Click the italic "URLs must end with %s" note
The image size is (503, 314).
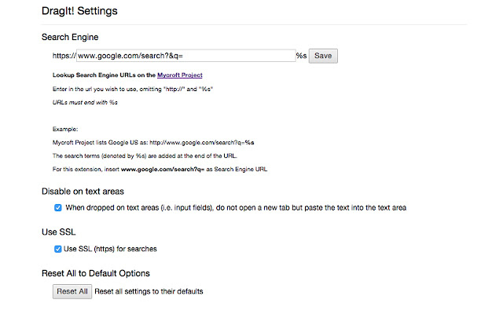[90, 103]
